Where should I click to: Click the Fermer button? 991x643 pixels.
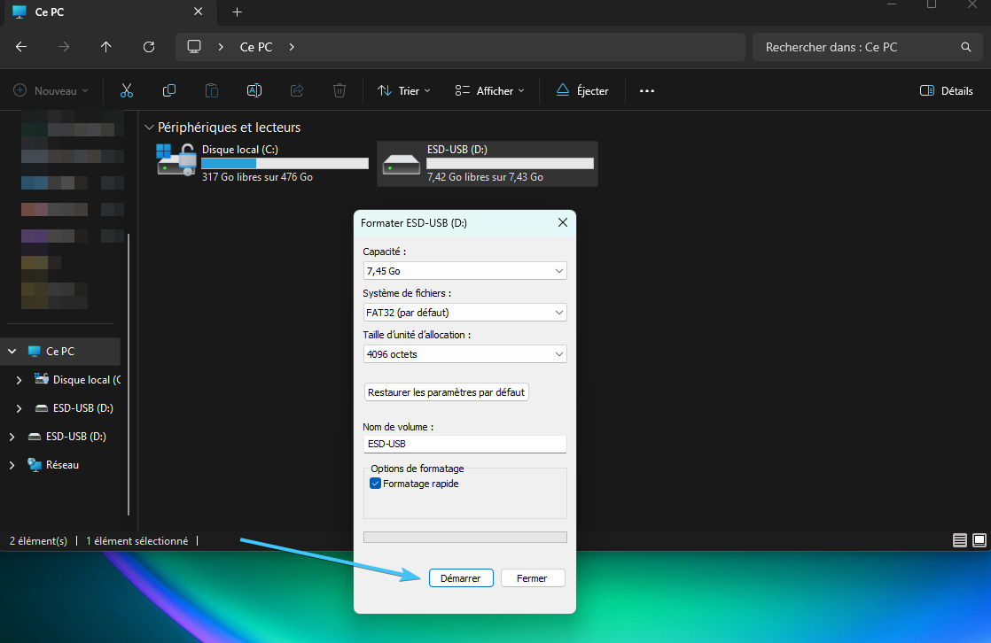532,578
